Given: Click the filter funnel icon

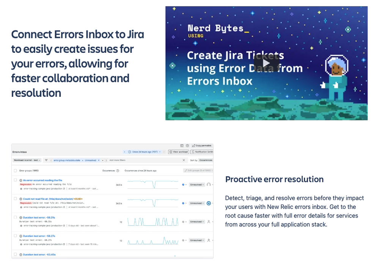Looking at the screenshot, I should click(46, 160).
